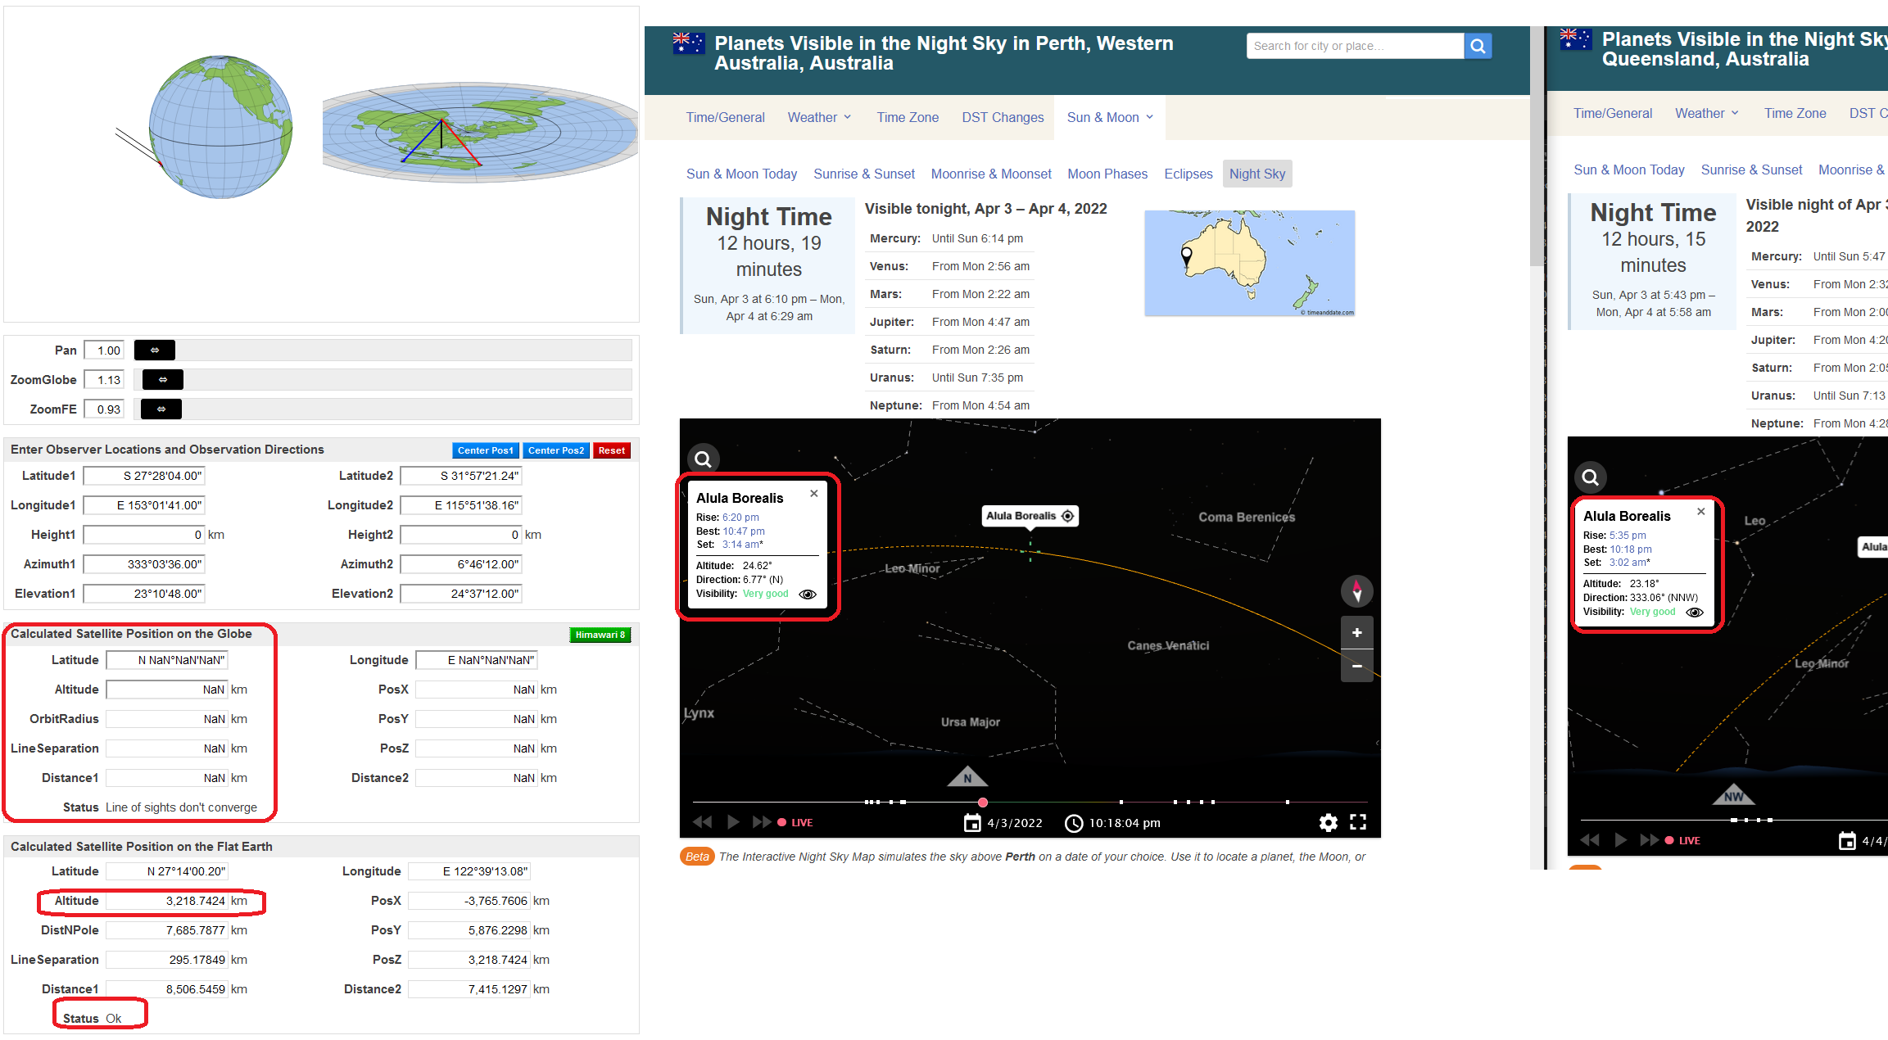1888x1040 pixels.
Task: Click red Reset button
Action: [x=611, y=450]
